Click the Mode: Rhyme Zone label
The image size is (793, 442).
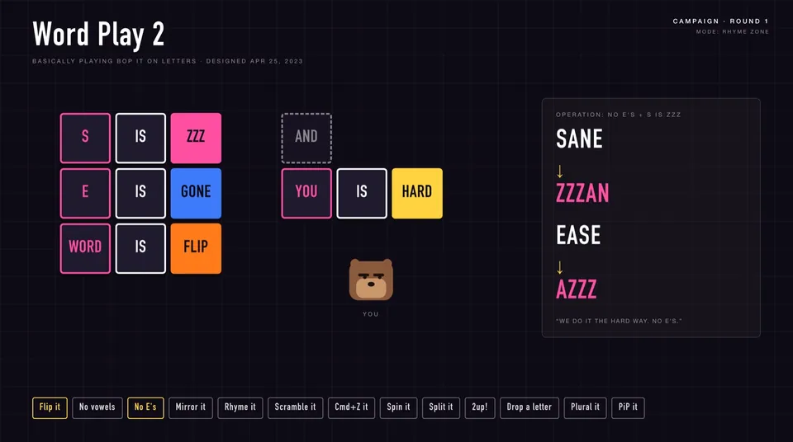click(733, 32)
